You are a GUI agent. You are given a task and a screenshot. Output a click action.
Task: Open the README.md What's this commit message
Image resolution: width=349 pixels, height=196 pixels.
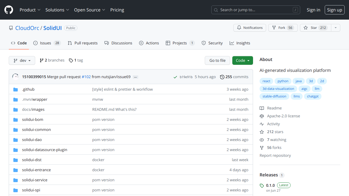coord(115,109)
